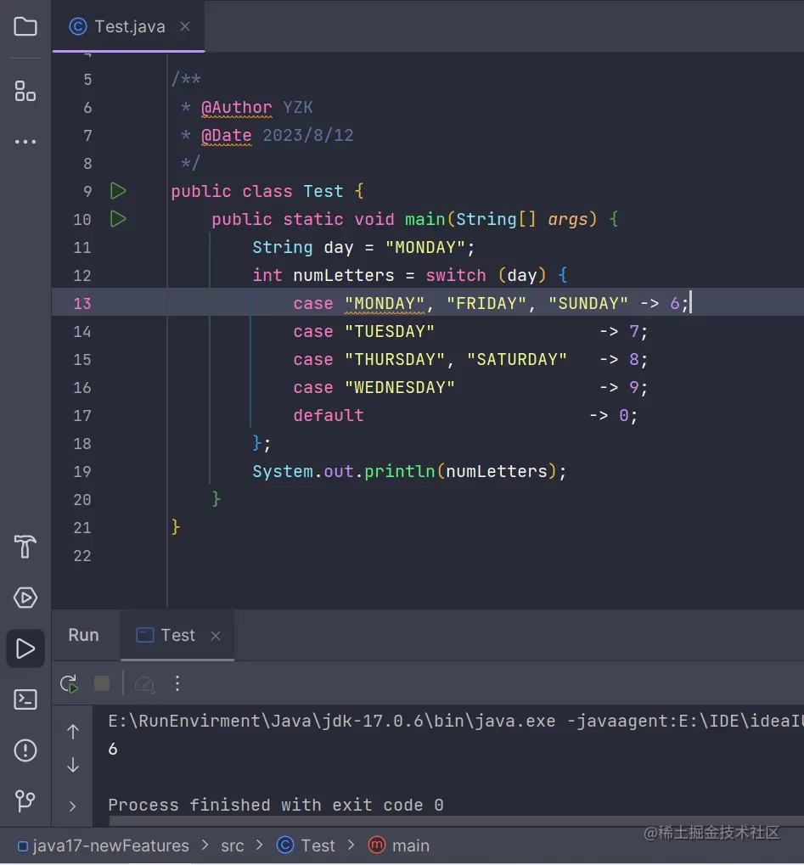Image resolution: width=804 pixels, height=865 pixels.
Task: Close the Test run tab
Action: [216, 636]
